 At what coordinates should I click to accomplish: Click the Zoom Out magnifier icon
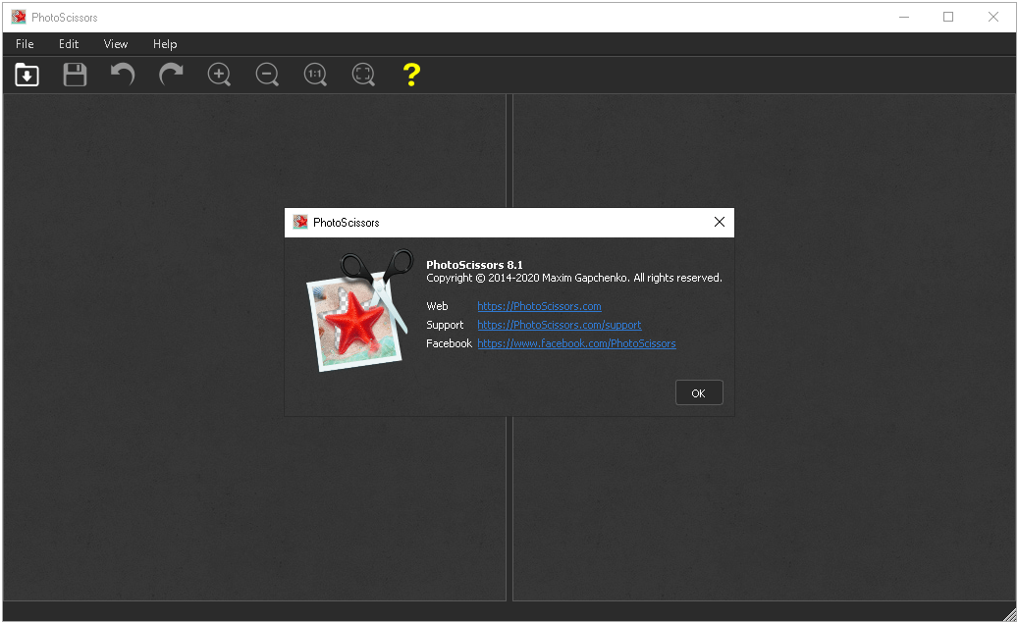[x=267, y=75]
